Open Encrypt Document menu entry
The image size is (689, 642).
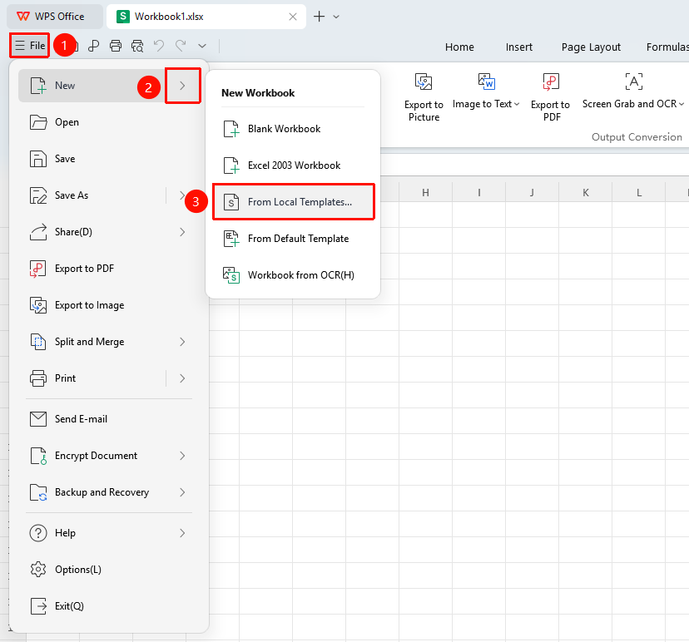click(109, 456)
